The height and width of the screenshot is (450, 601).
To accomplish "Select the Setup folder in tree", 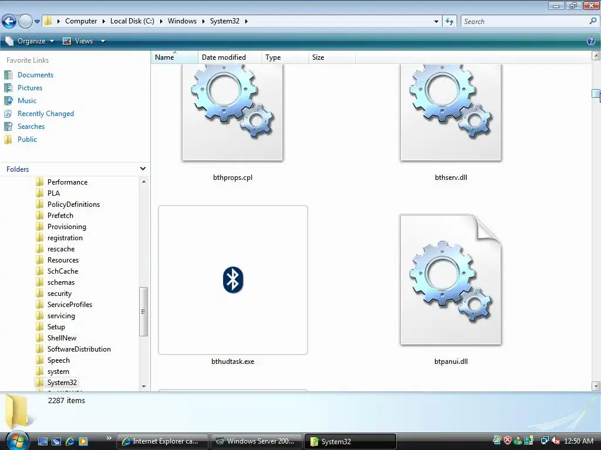I will tap(56, 327).
